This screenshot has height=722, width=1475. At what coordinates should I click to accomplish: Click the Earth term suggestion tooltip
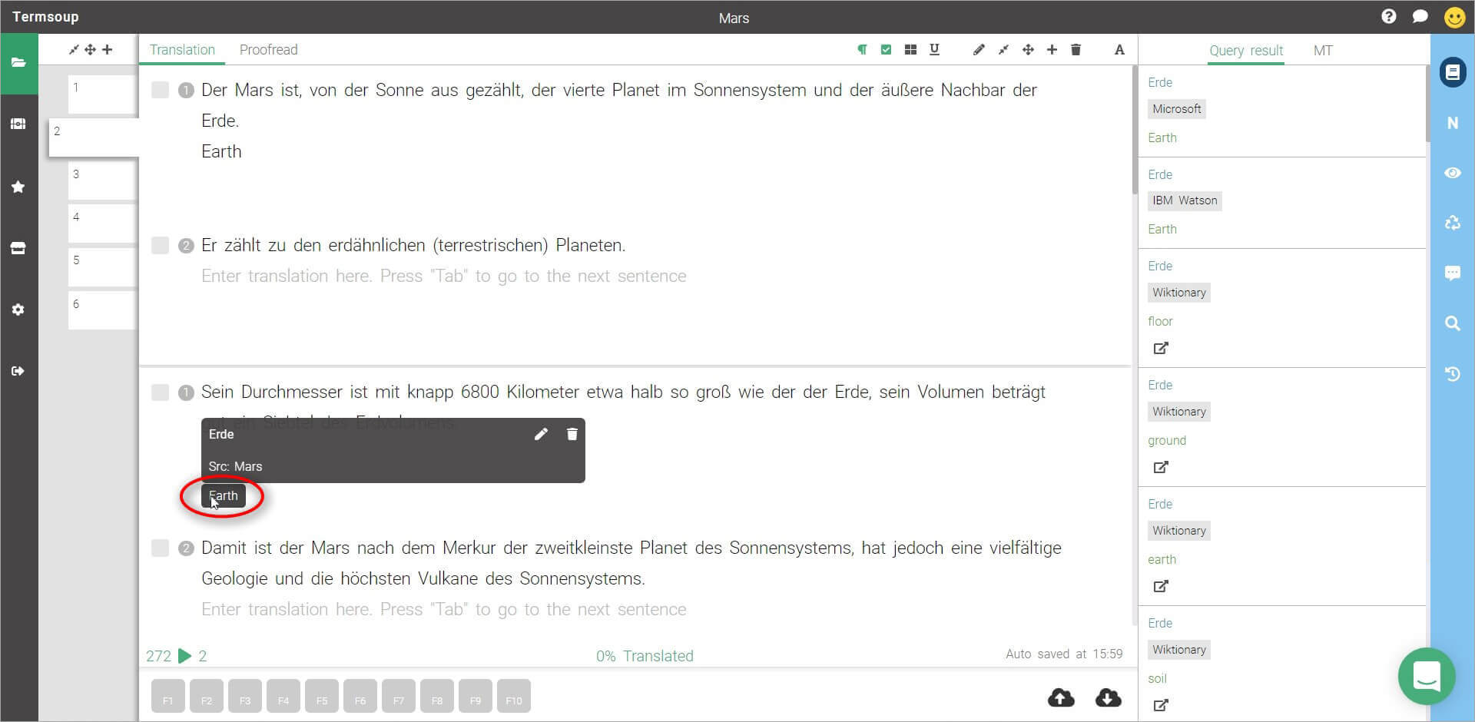[224, 496]
